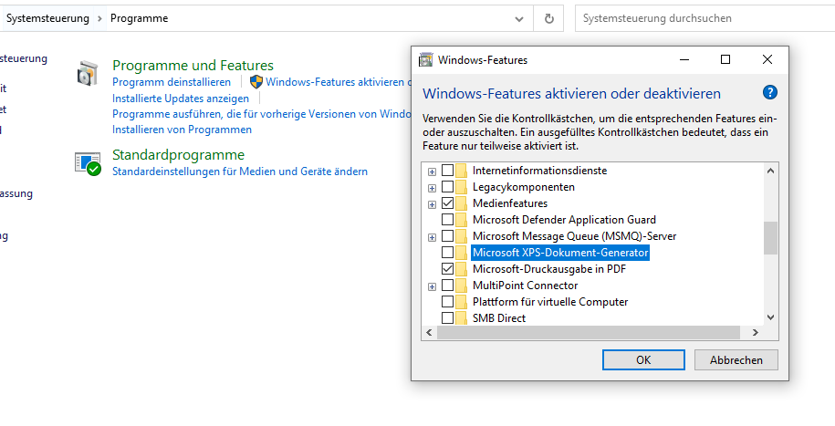Click Windows-Features aktivieren link in Control Panel

pos(339,82)
